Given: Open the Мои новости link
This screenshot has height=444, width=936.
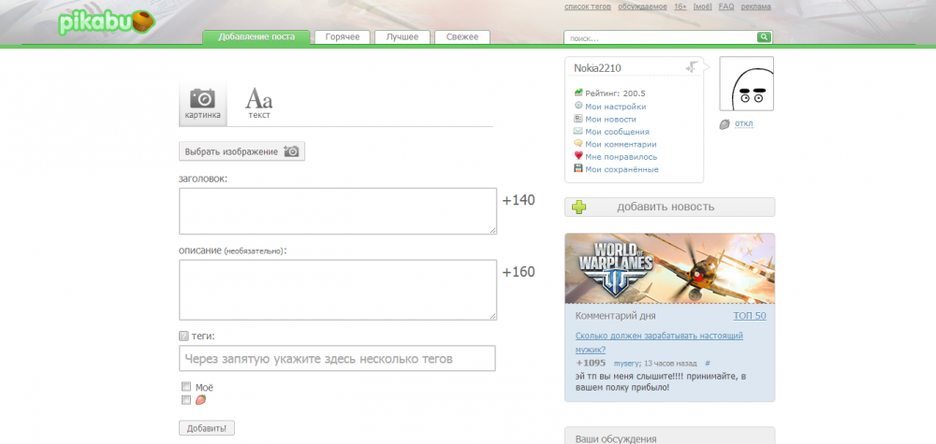Looking at the screenshot, I should [x=610, y=120].
